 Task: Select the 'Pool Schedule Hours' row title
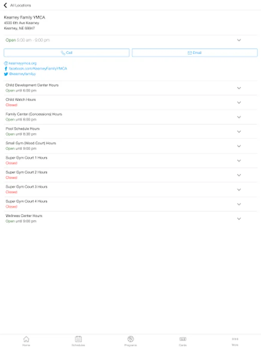pos(23,129)
